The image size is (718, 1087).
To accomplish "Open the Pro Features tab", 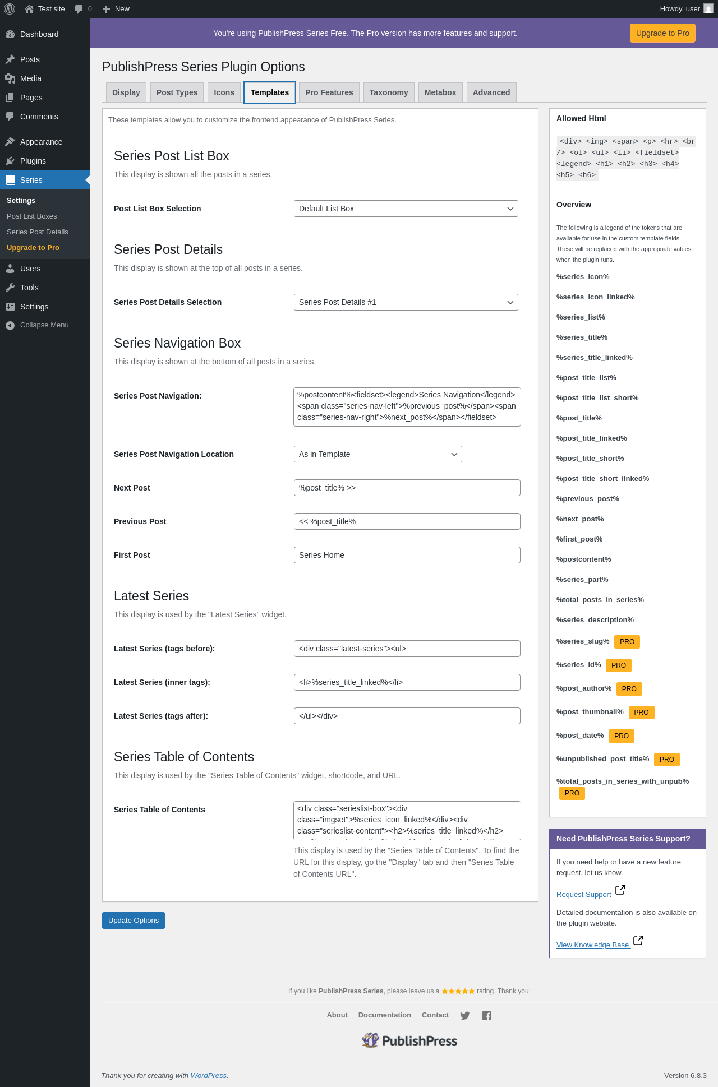I will pyautogui.click(x=329, y=92).
